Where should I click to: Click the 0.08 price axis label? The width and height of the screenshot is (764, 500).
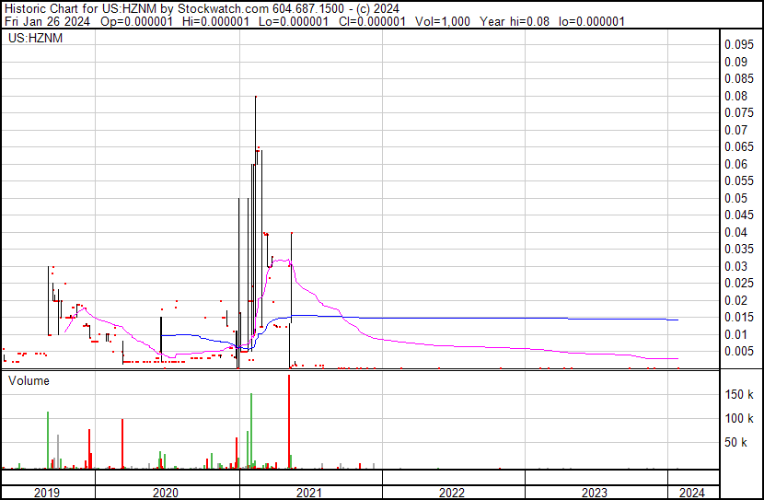[735, 96]
